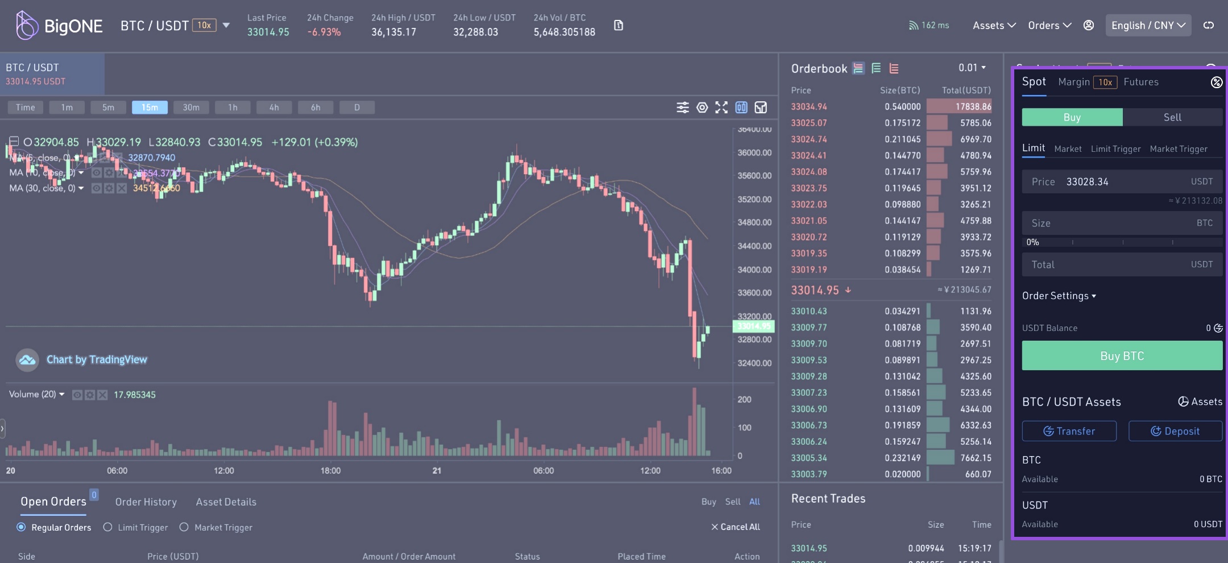Switch to the Futures trading tab

tap(1140, 82)
